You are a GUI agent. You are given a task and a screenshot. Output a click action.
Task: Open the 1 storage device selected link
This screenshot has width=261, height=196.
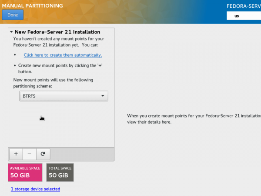[x=36, y=189]
